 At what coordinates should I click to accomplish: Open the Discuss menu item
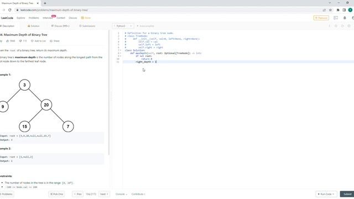(x=72, y=18)
